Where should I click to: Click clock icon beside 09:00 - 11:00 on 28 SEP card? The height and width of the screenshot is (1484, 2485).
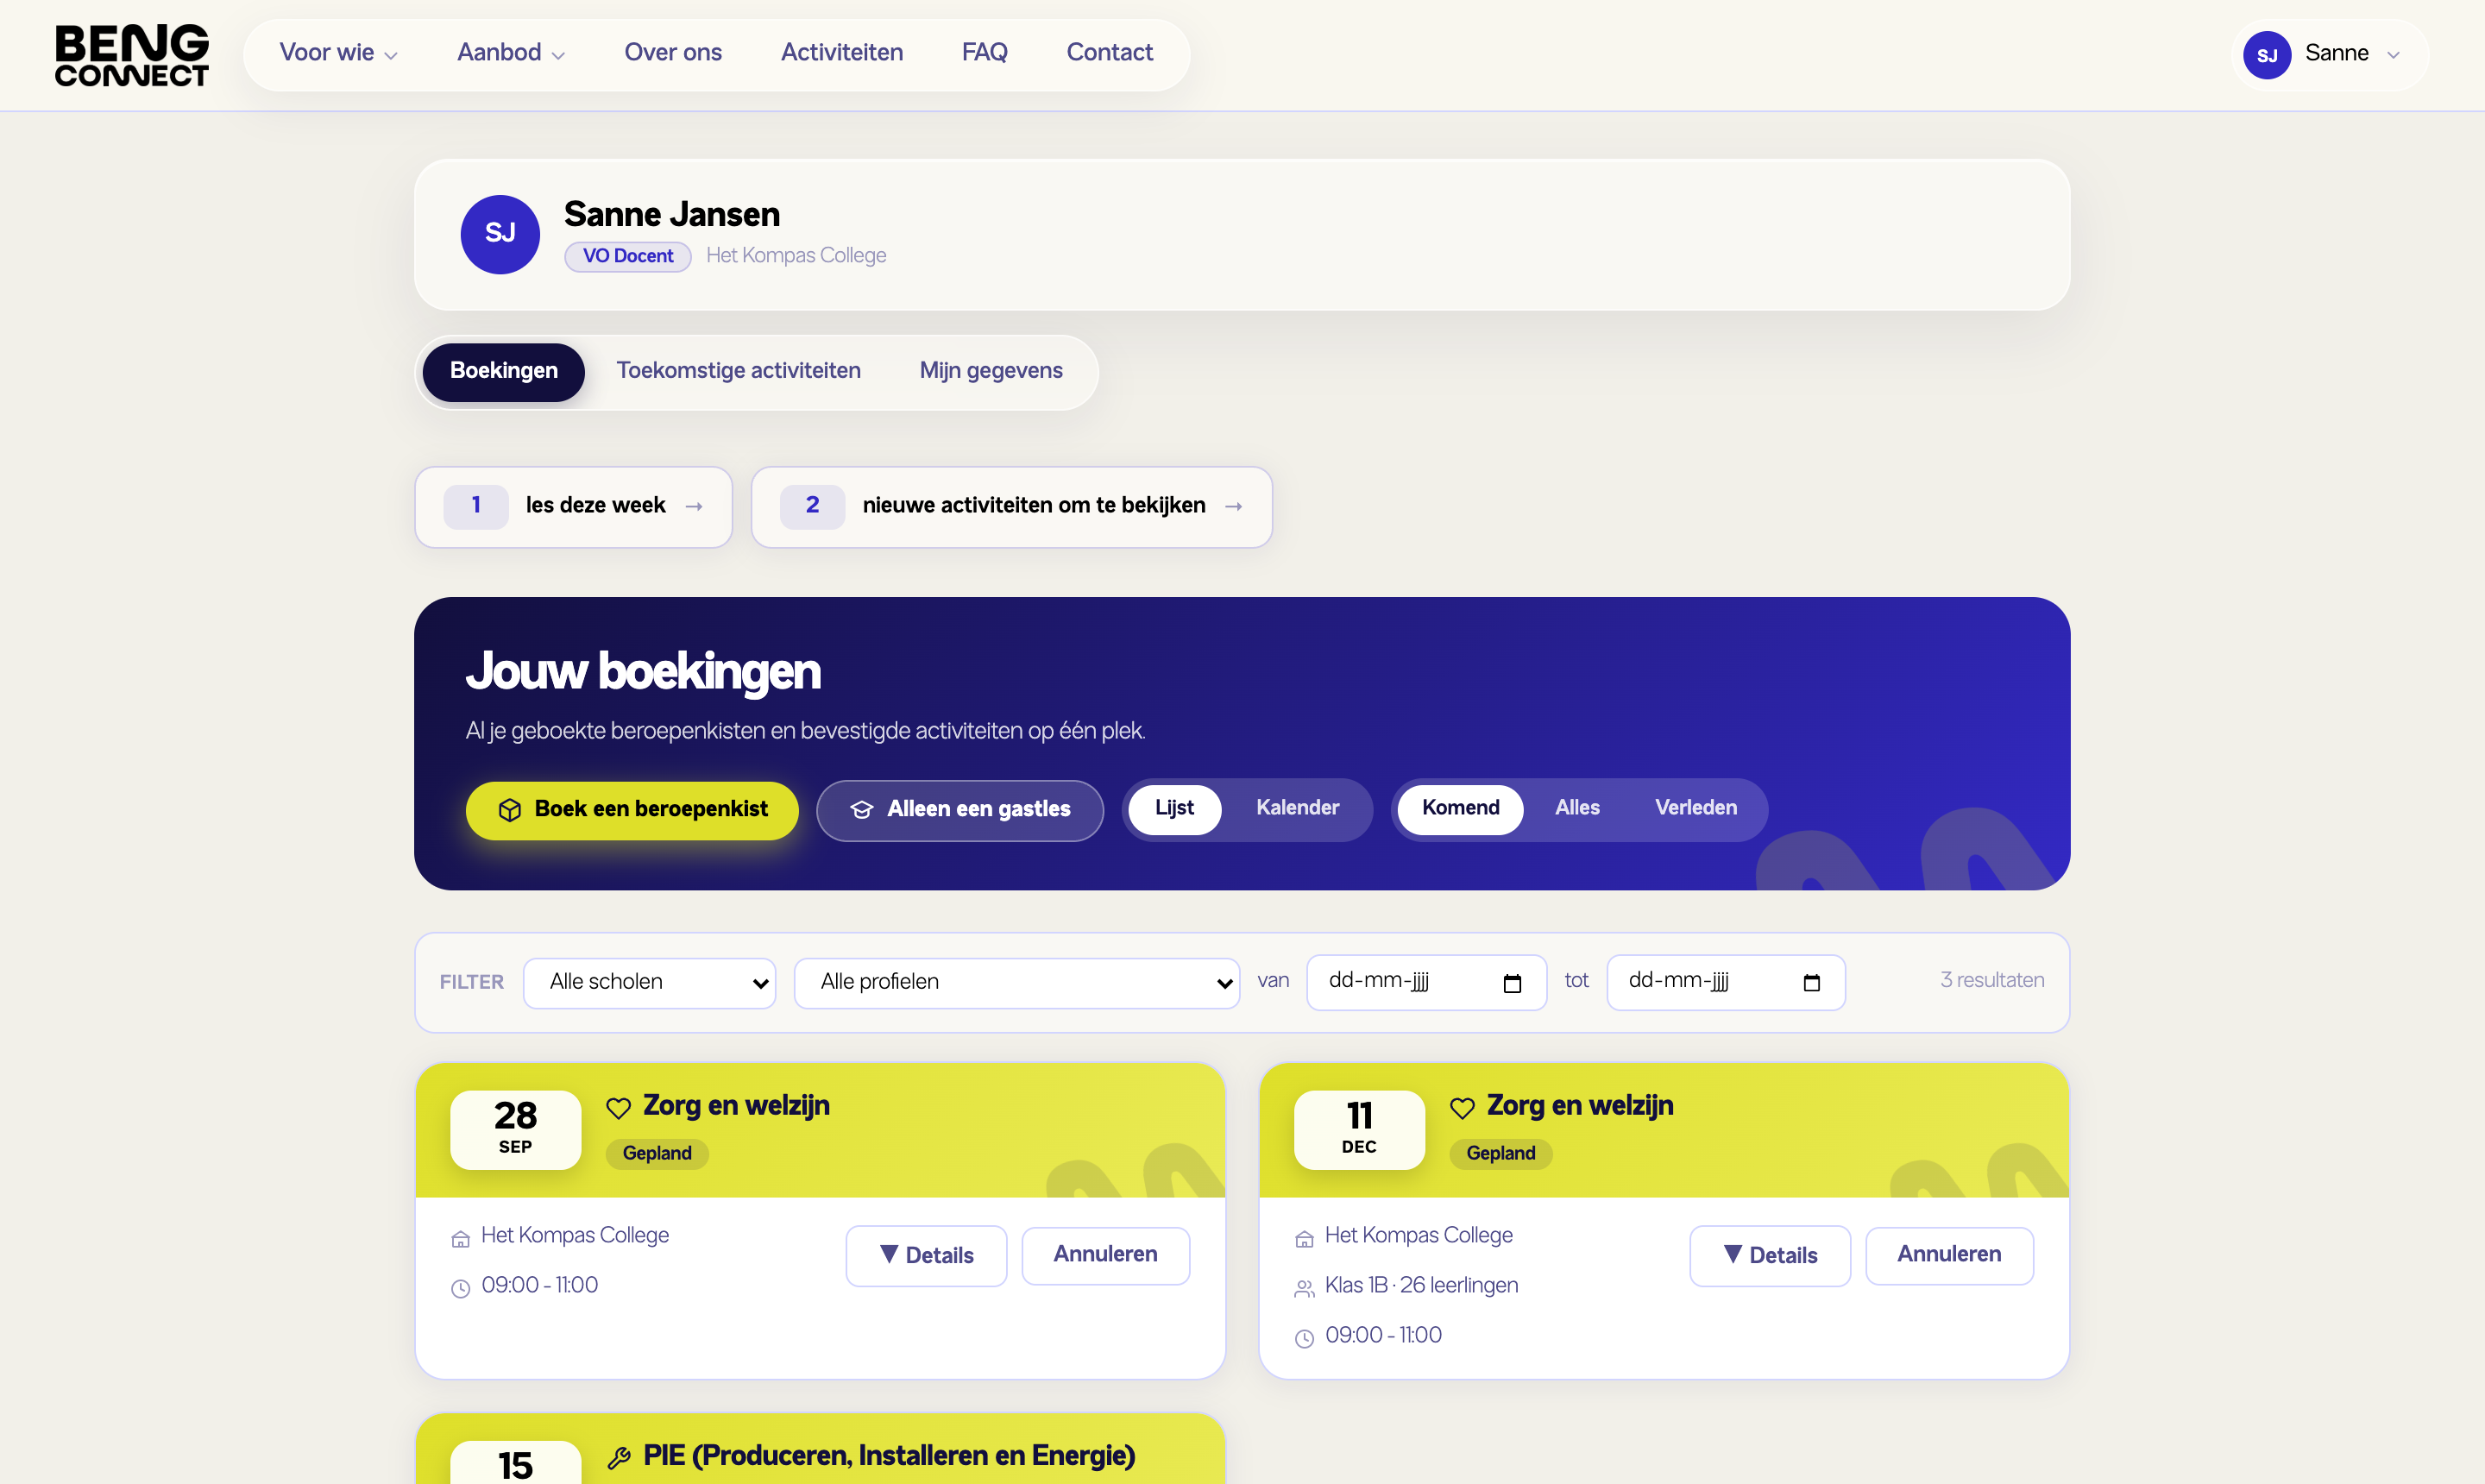(460, 1288)
